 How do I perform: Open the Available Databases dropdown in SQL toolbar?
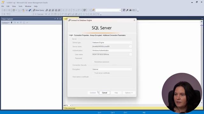pyautogui.click(x=21, y=14)
